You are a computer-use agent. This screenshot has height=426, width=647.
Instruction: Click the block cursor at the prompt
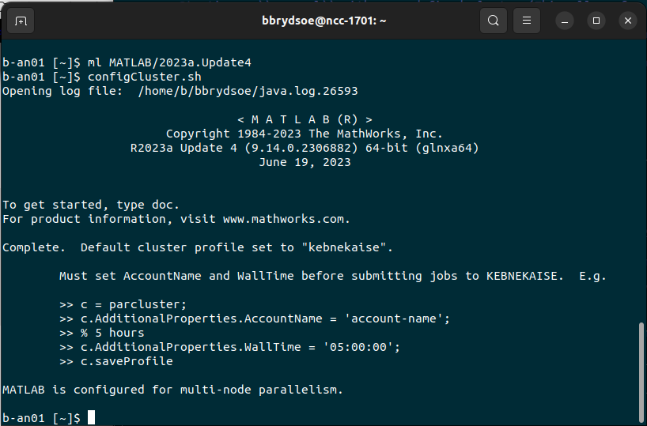pyautogui.click(x=91, y=417)
